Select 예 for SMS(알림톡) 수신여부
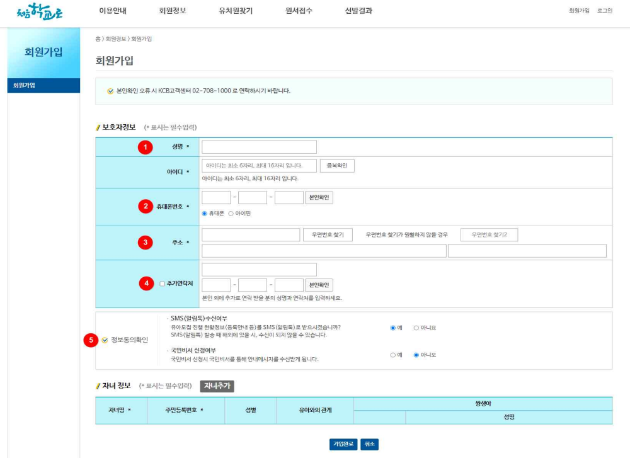 [393, 328]
